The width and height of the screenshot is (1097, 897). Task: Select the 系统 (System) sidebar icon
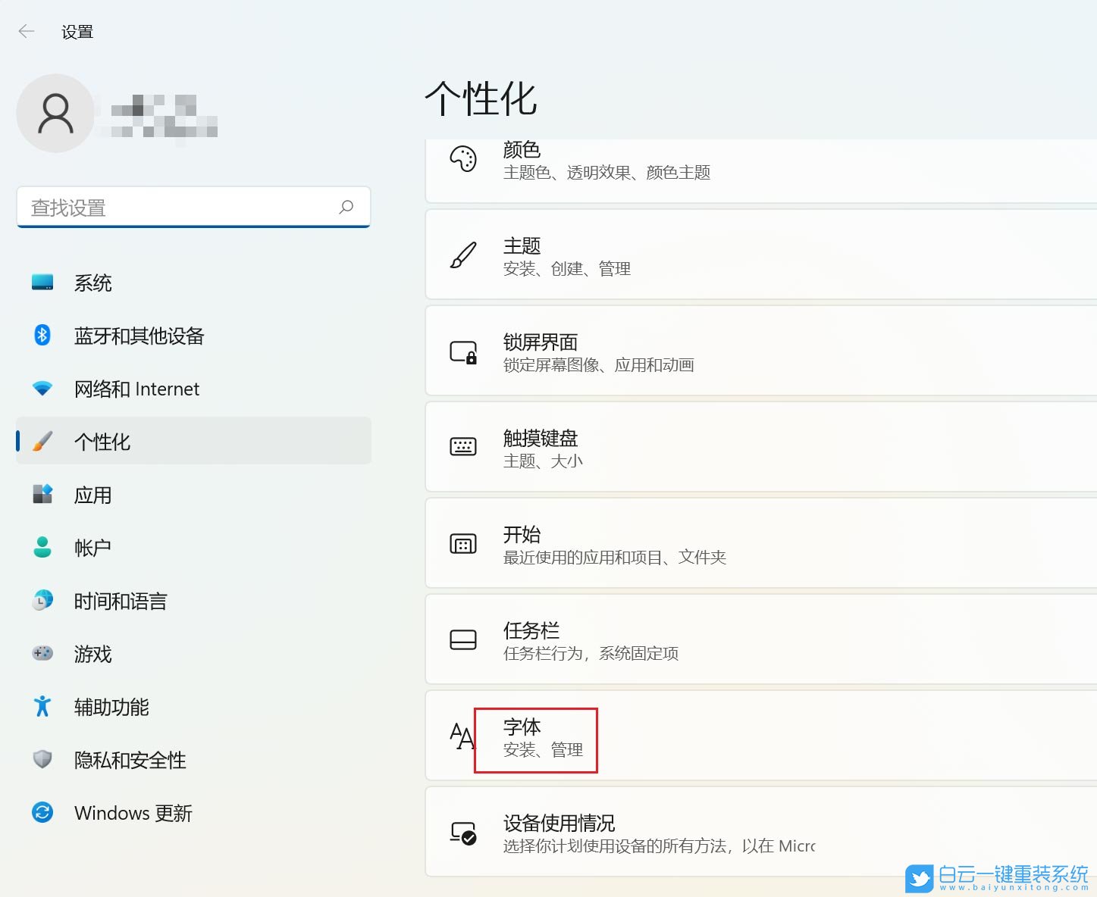(43, 282)
